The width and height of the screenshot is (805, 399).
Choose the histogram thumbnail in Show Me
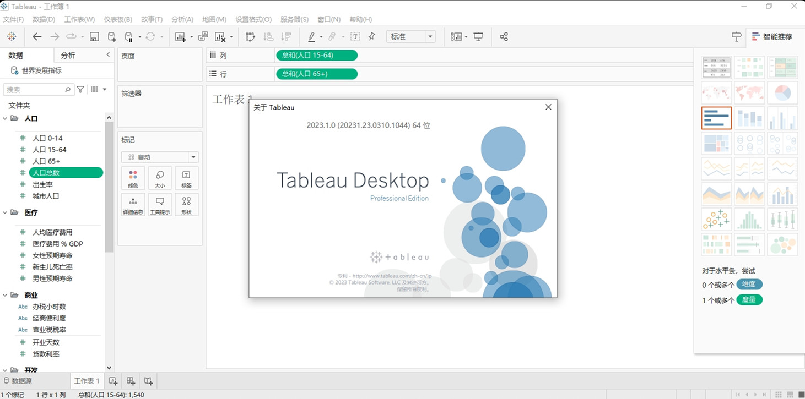(x=749, y=219)
